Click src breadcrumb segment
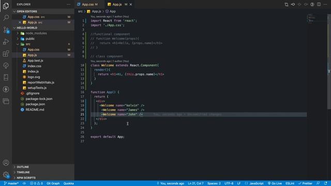331x186 pixels. tap(80, 11)
